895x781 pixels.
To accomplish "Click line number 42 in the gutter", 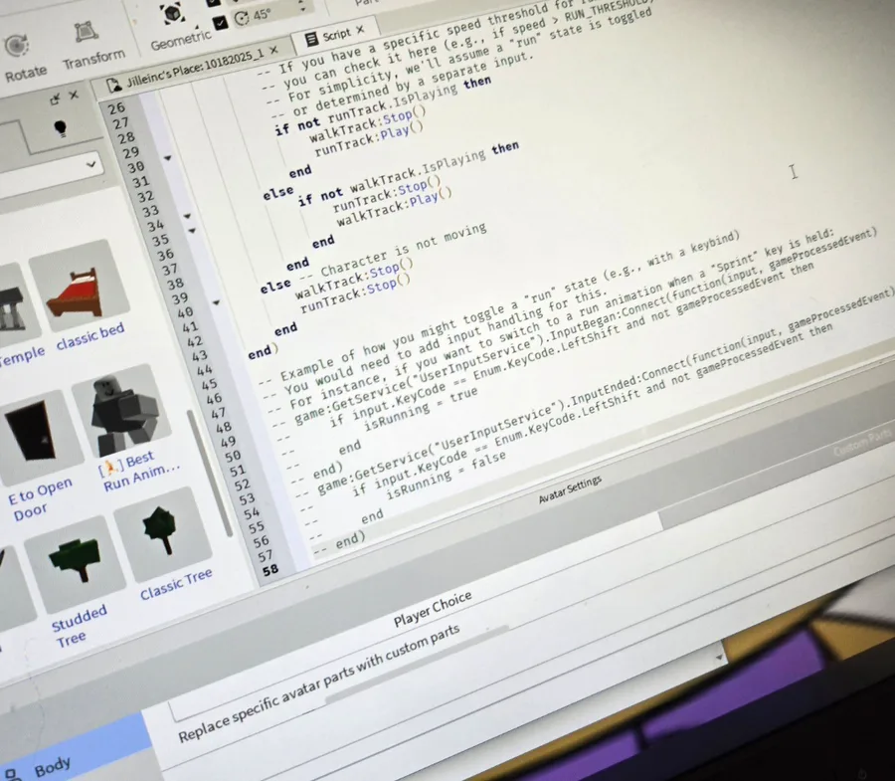I will pos(195,341).
